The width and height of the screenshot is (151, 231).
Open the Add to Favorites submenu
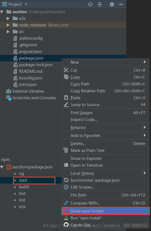(x=106, y=136)
